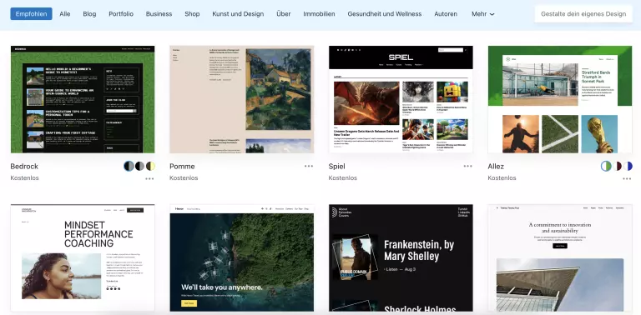Open the 'We'll take you anywhere' theme thumbnail
This screenshot has width=641, height=315.
click(x=241, y=257)
